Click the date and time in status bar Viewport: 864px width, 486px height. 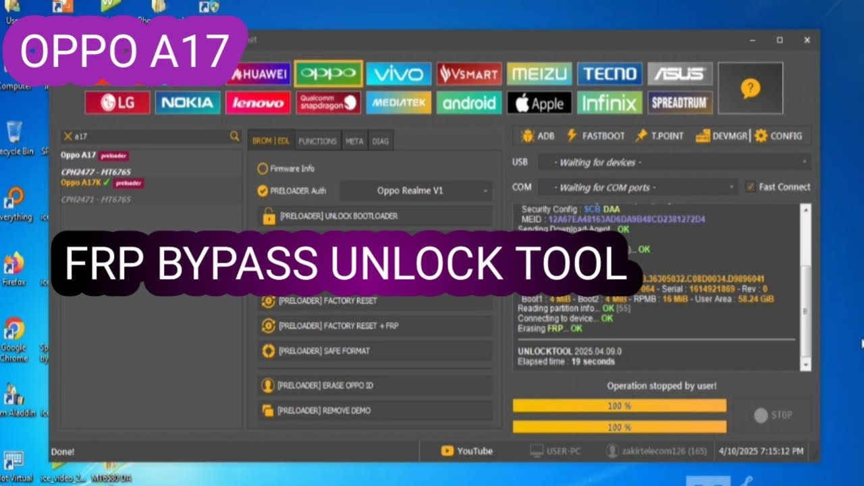tap(761, 451)
